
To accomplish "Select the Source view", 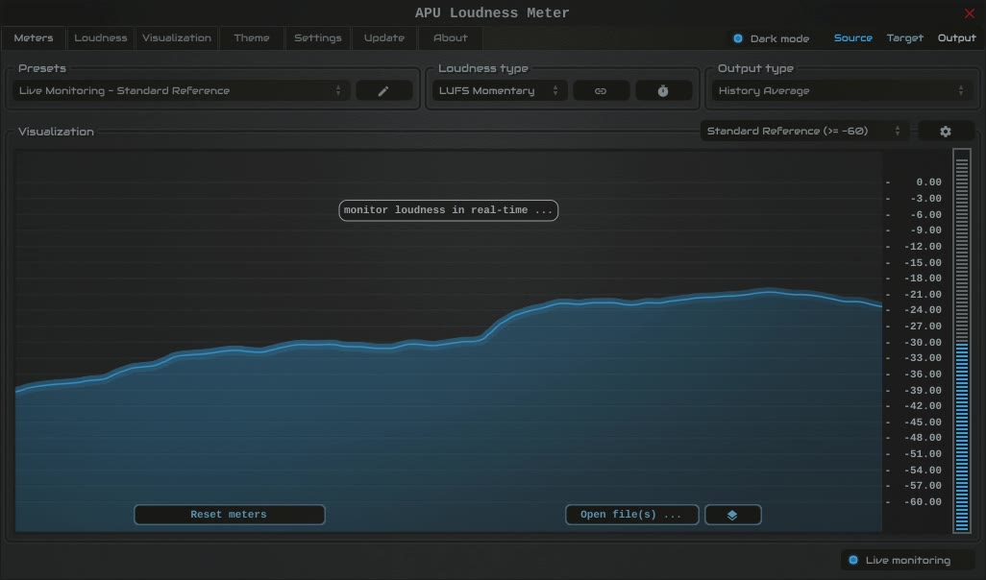I will pyautogui.click(x=852, y=37).
